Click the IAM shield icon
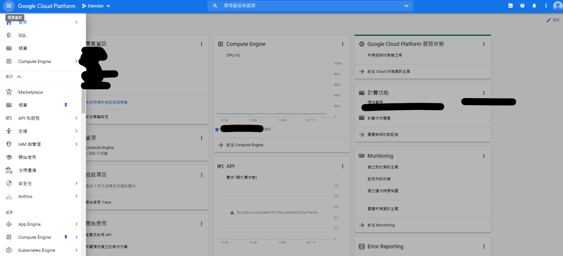Screen dimensions: 563x256 click(x=9, y=144)
